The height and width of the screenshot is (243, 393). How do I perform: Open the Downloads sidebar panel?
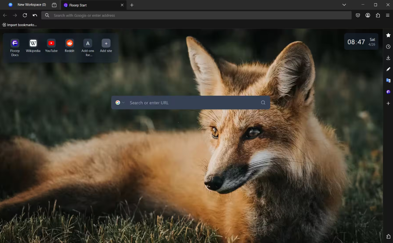[x=388, y=58]
